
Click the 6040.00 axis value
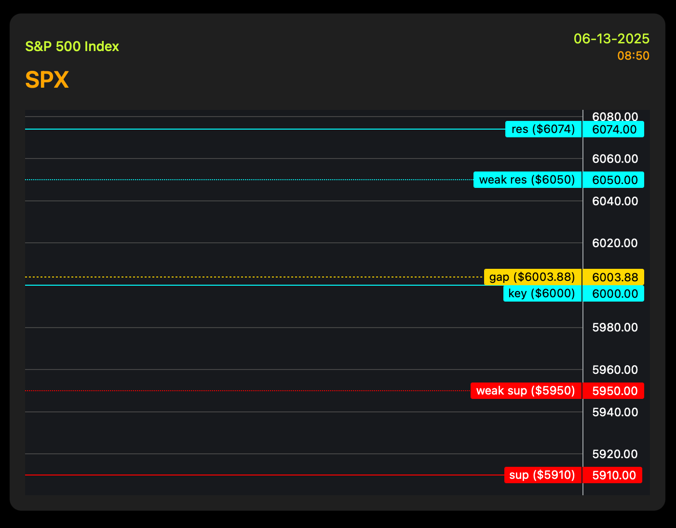(x=615, y=201)
